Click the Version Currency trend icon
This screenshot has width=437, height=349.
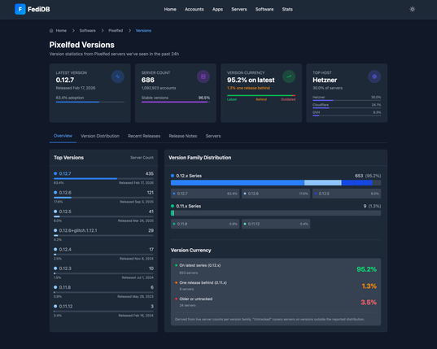289,76
